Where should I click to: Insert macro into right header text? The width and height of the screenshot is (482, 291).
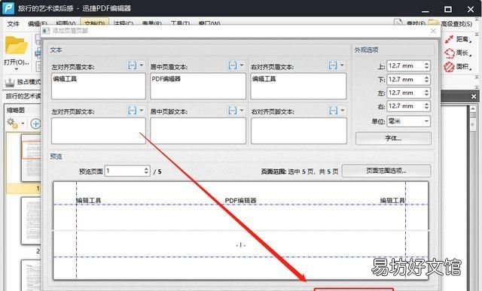coord(333,65)
